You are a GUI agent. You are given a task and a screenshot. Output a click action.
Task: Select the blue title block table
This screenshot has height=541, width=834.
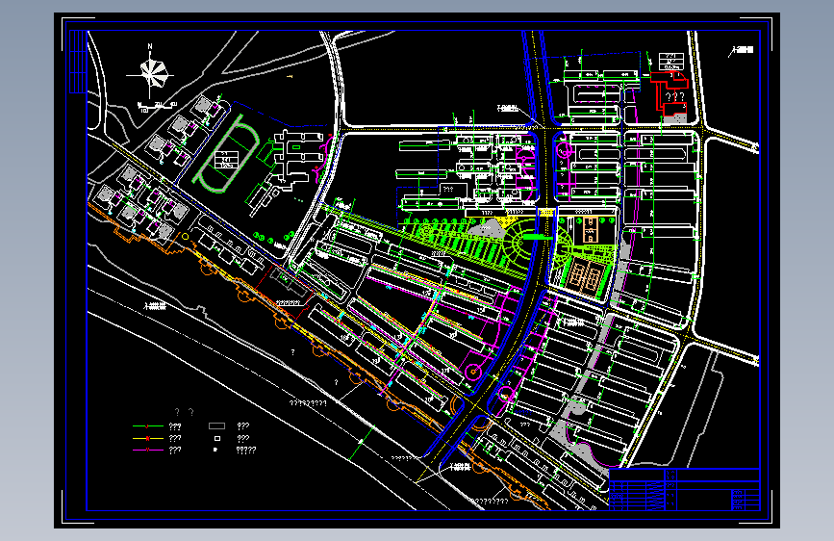click(685, 489)
